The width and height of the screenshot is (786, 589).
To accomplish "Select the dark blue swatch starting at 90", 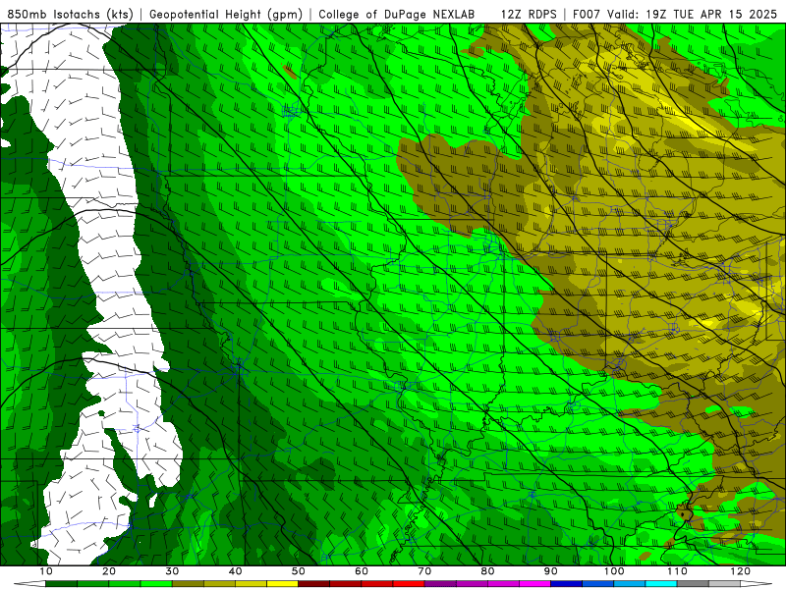I will 567,584.
